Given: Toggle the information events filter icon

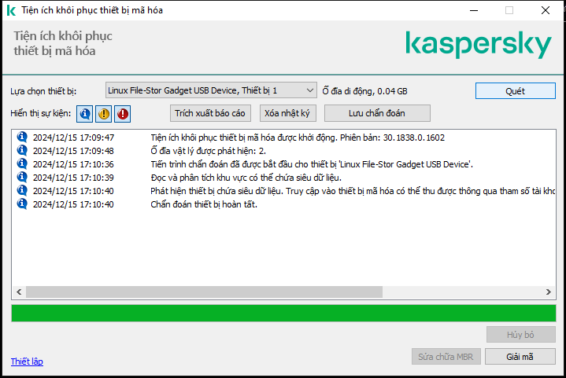Looking at the screenshot, I should pyautogui.click(x=84, y=114).
